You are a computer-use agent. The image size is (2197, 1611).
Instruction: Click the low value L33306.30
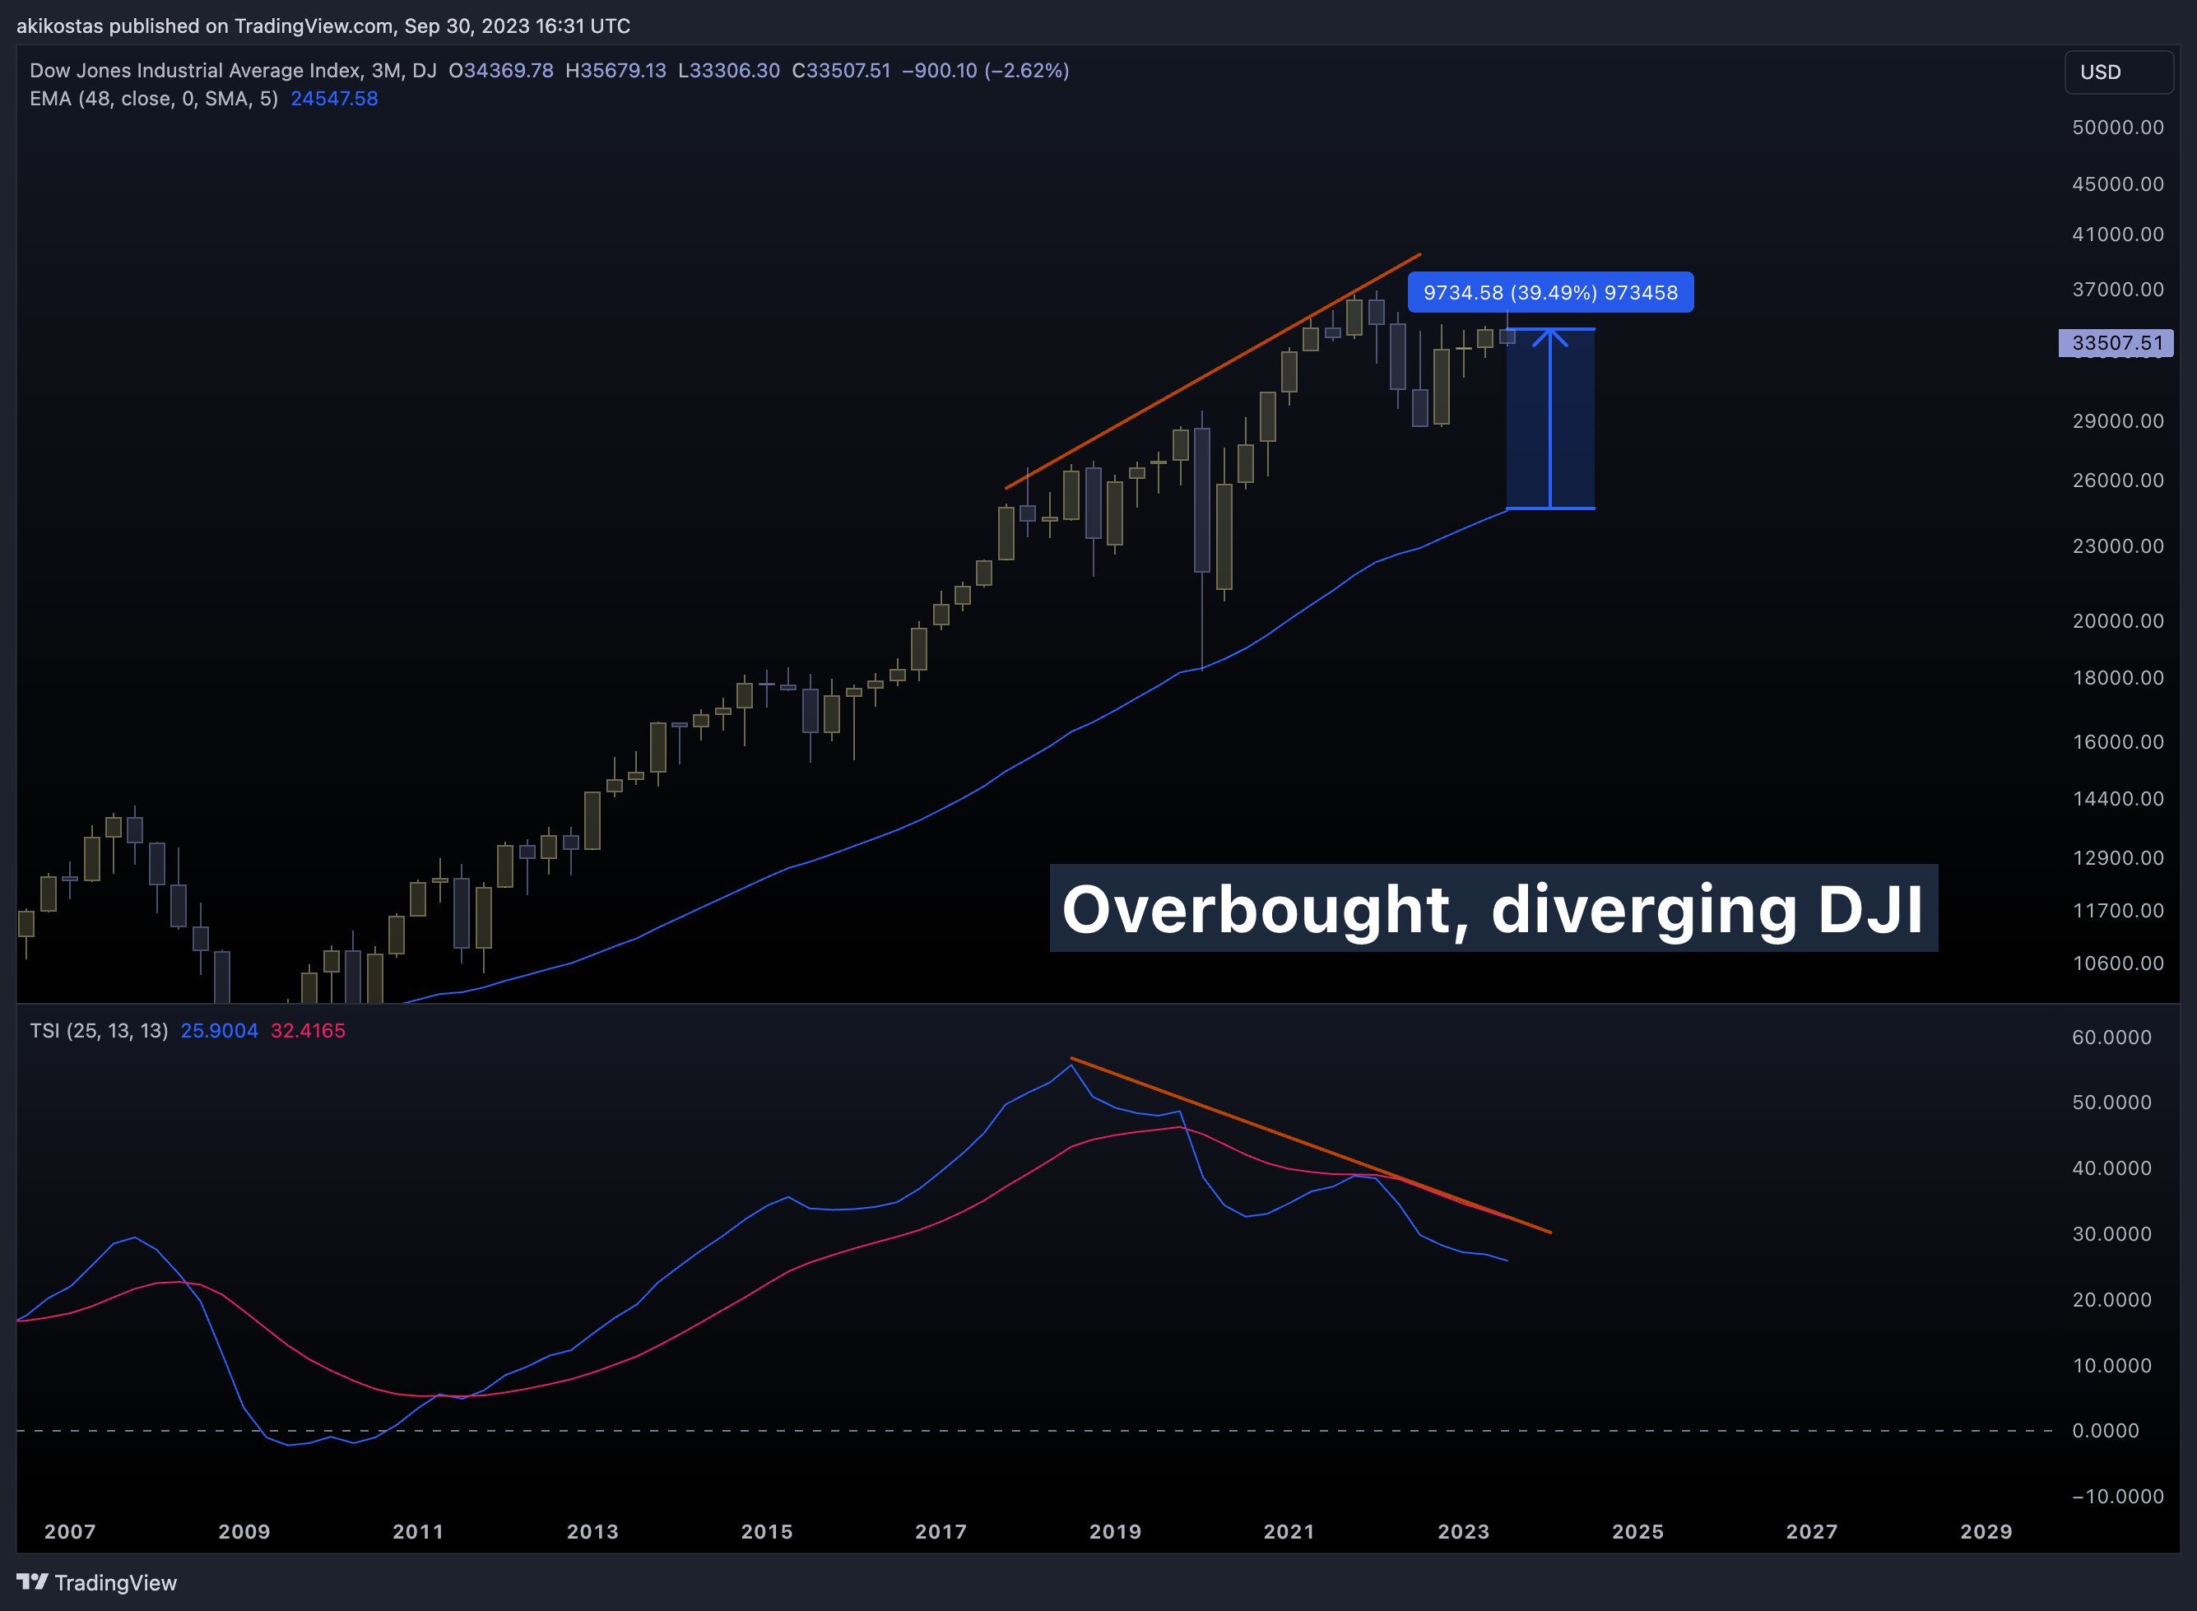tap(729, 70)
